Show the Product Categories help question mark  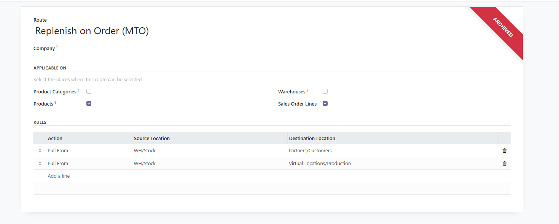(x=78, y=90)
